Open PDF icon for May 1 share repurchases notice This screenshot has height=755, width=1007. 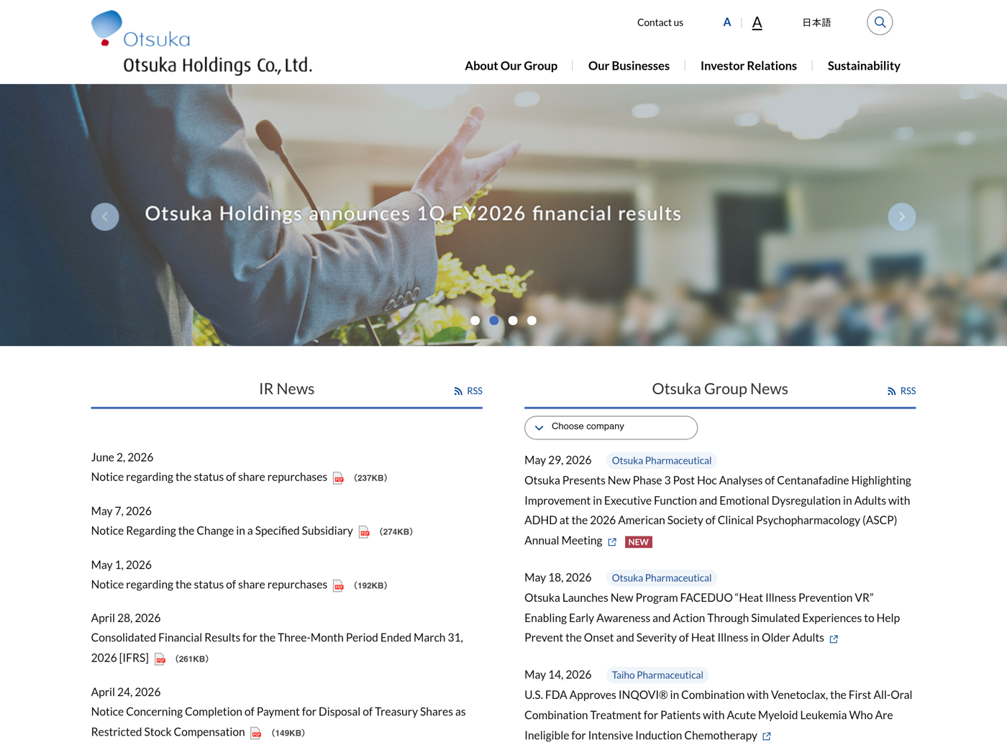click(338, 586)
